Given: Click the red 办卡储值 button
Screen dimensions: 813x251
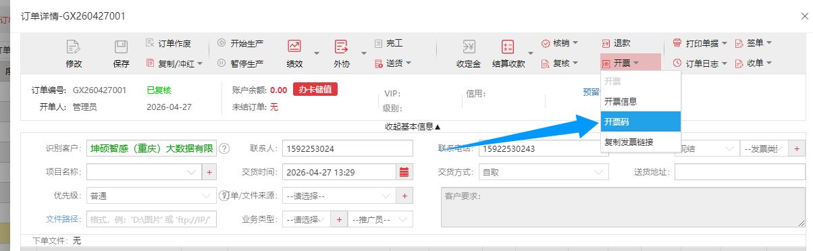Looking at the screenshot, I should coord(315,89).
